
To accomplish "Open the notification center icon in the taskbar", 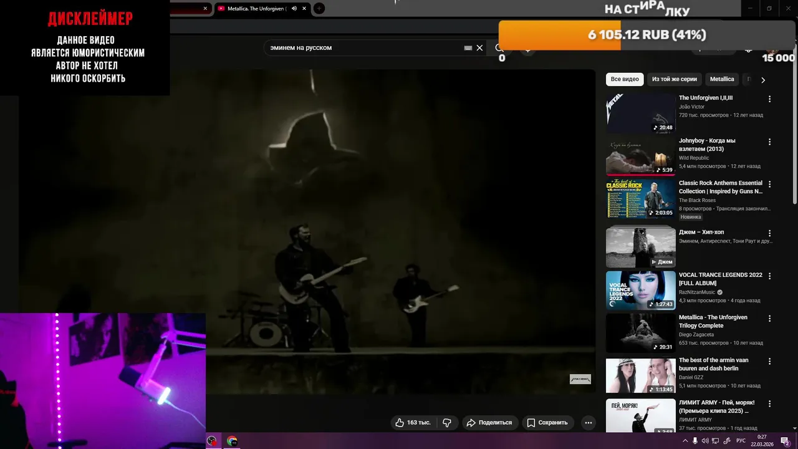I will tap(785, 441).
